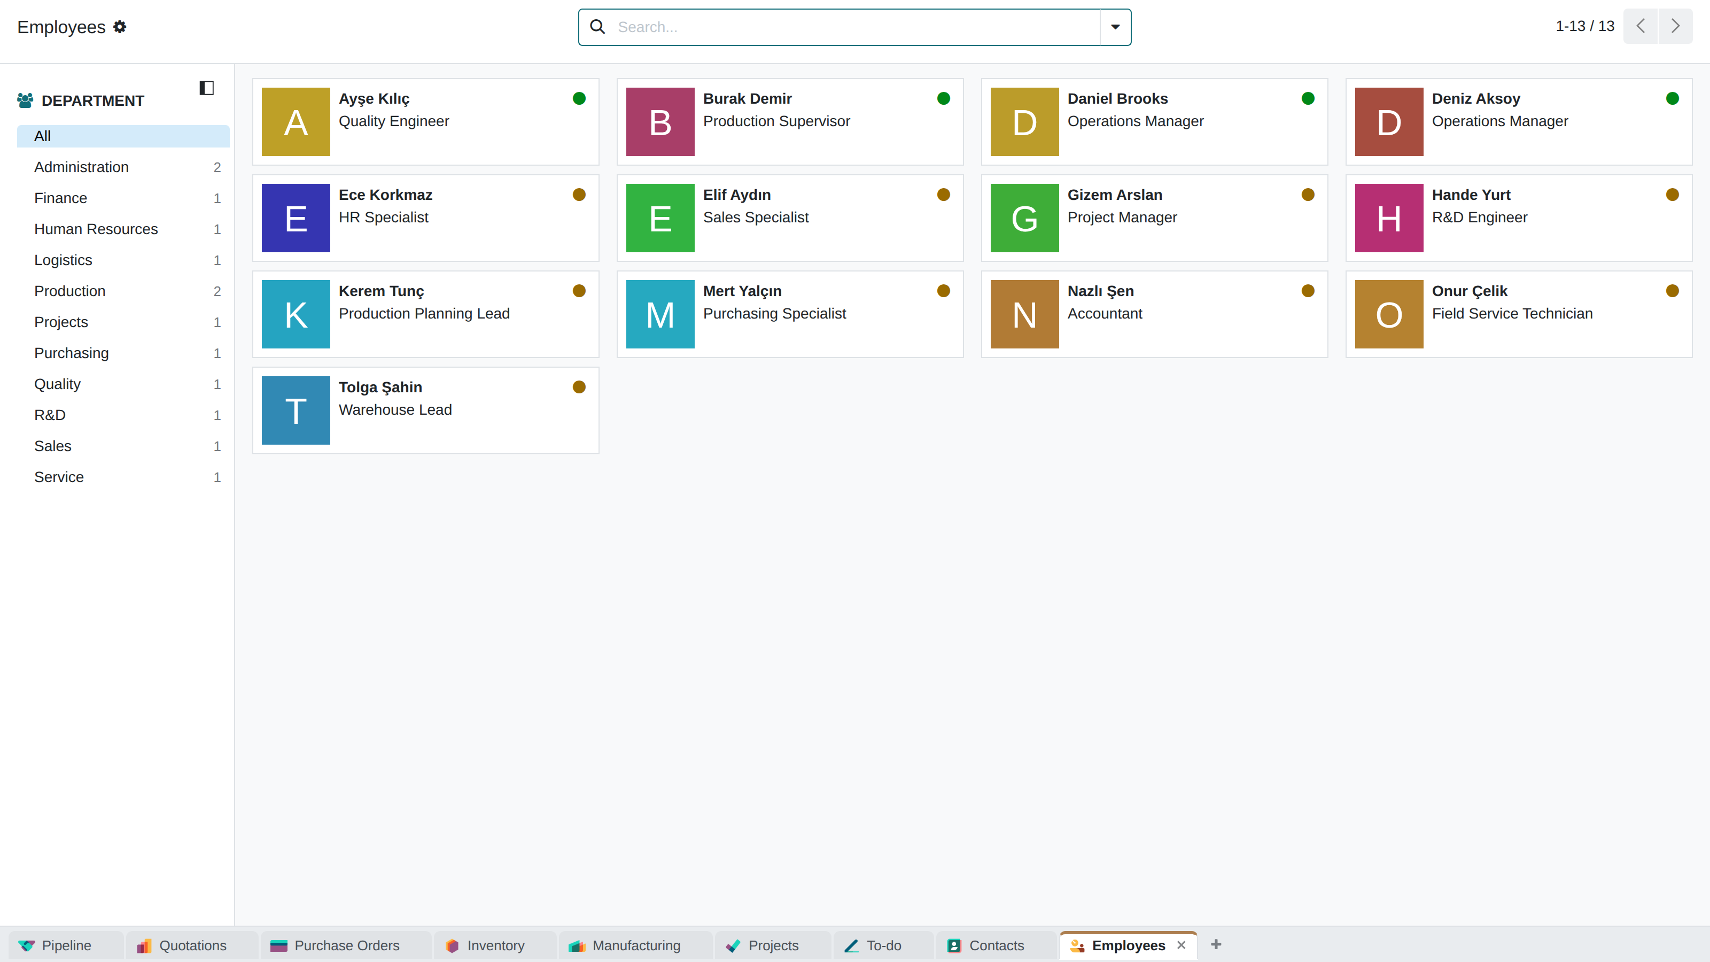Open the Manufacturing icon in bottom bar
This screenshot has width=1710, height=962.
point(577,945)
